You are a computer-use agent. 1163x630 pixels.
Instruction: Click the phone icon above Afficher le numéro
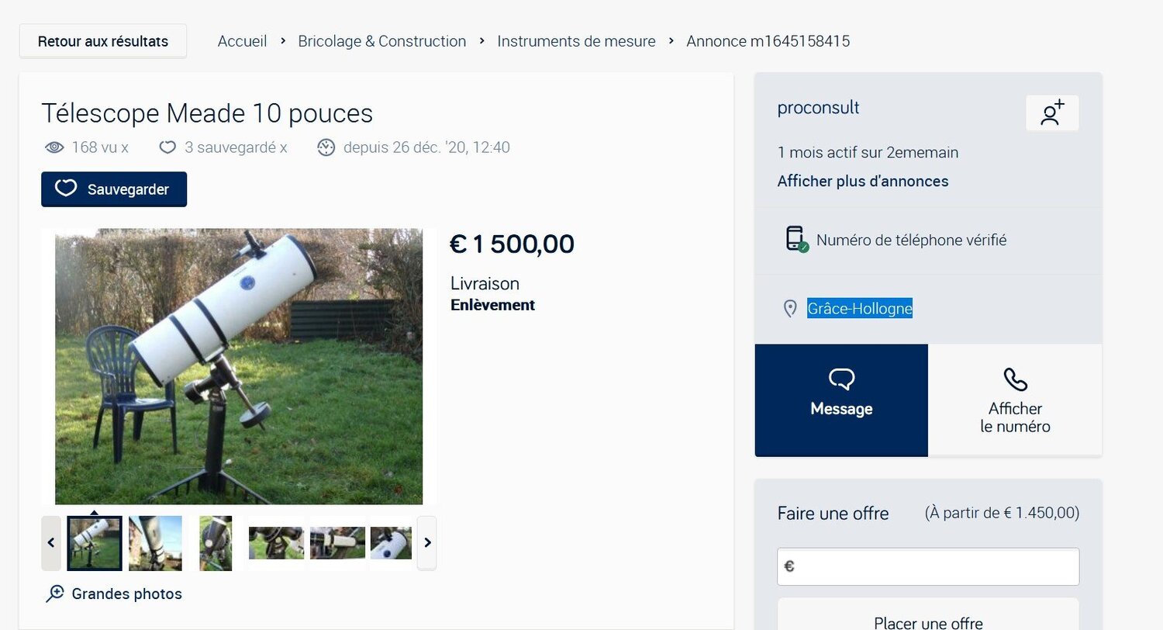[1015, 379]
